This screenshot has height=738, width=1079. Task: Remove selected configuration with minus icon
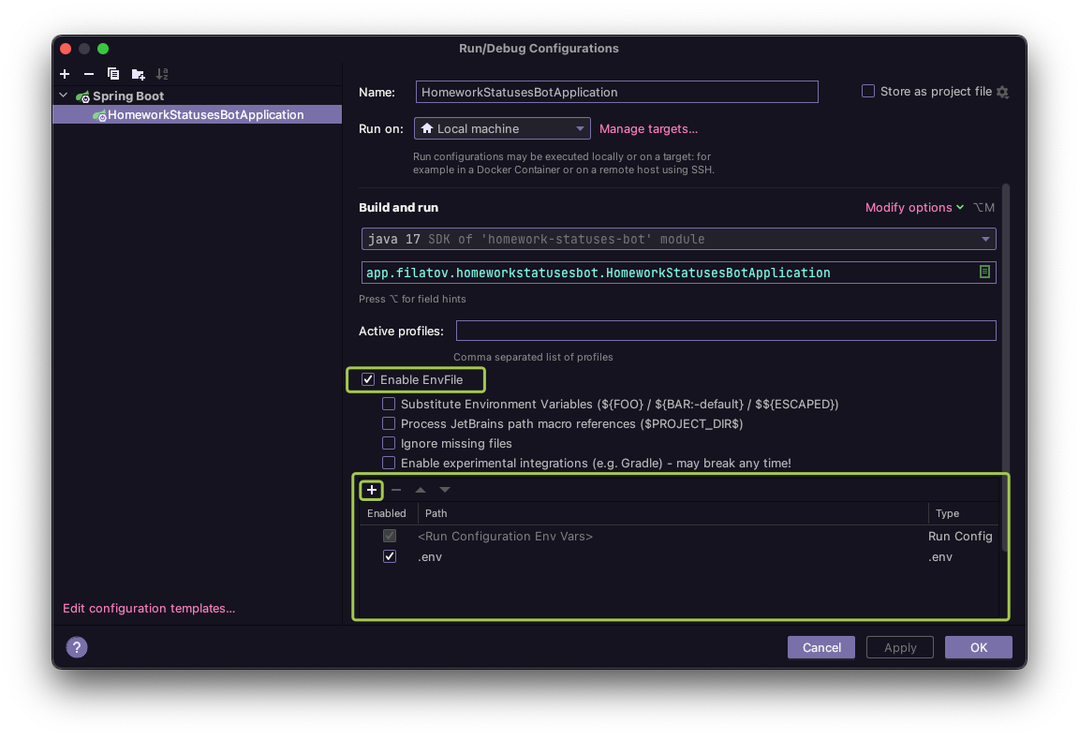click(89, 74)
